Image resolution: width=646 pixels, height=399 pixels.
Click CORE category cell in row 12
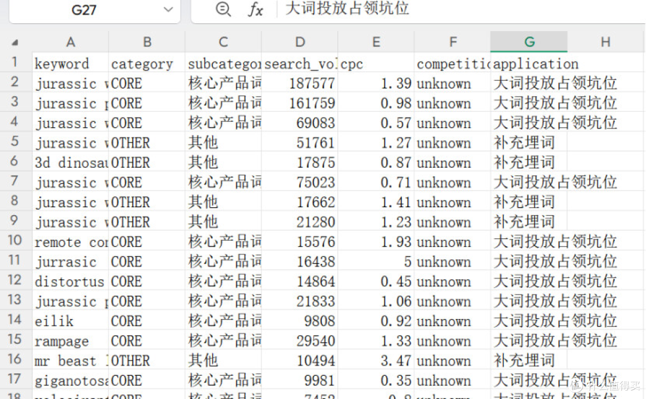[x=147, y=281]
